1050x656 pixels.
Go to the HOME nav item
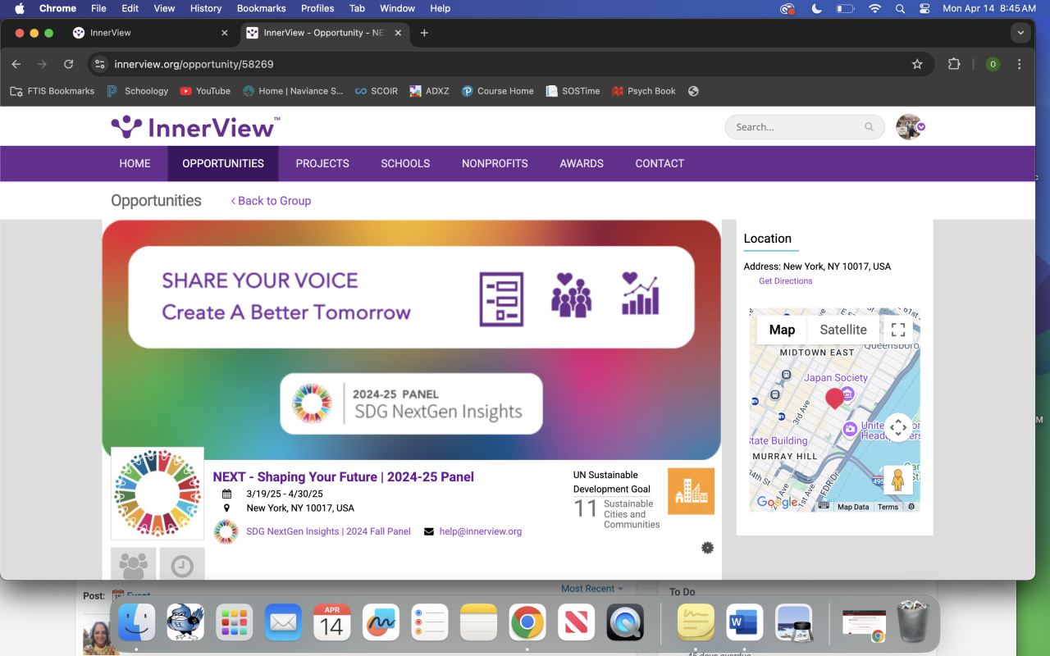(135, 163)
